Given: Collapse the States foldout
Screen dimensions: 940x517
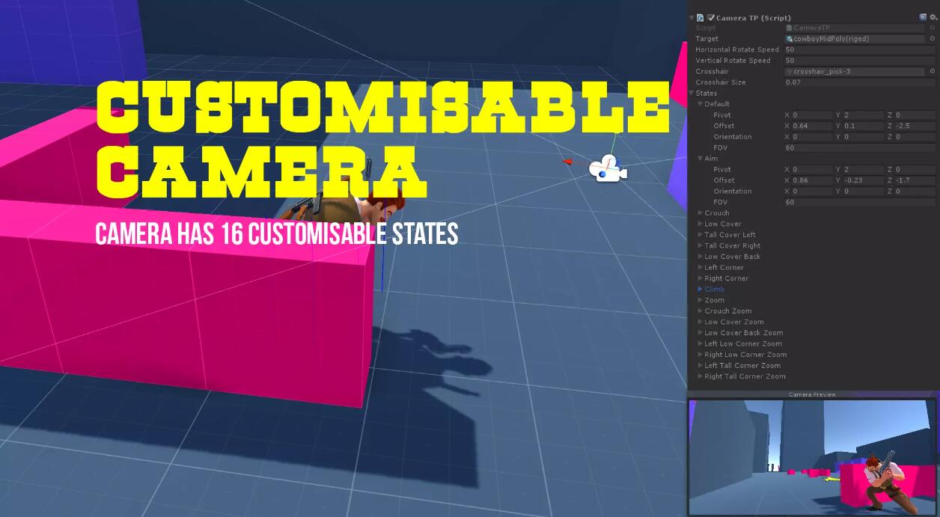Looking at the screenshot, I should [x=692, y=94].
